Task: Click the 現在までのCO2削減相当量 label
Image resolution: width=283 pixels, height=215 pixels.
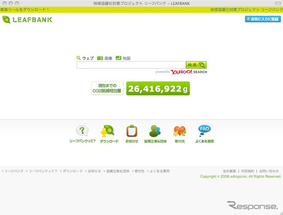Action: click(x=107, y=88)
